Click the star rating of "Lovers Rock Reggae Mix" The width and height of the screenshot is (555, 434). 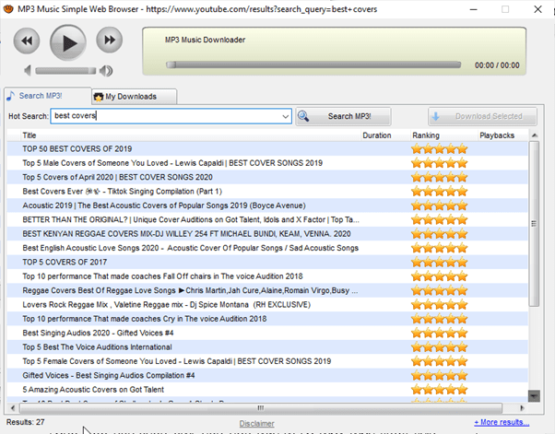coord(439,305)
